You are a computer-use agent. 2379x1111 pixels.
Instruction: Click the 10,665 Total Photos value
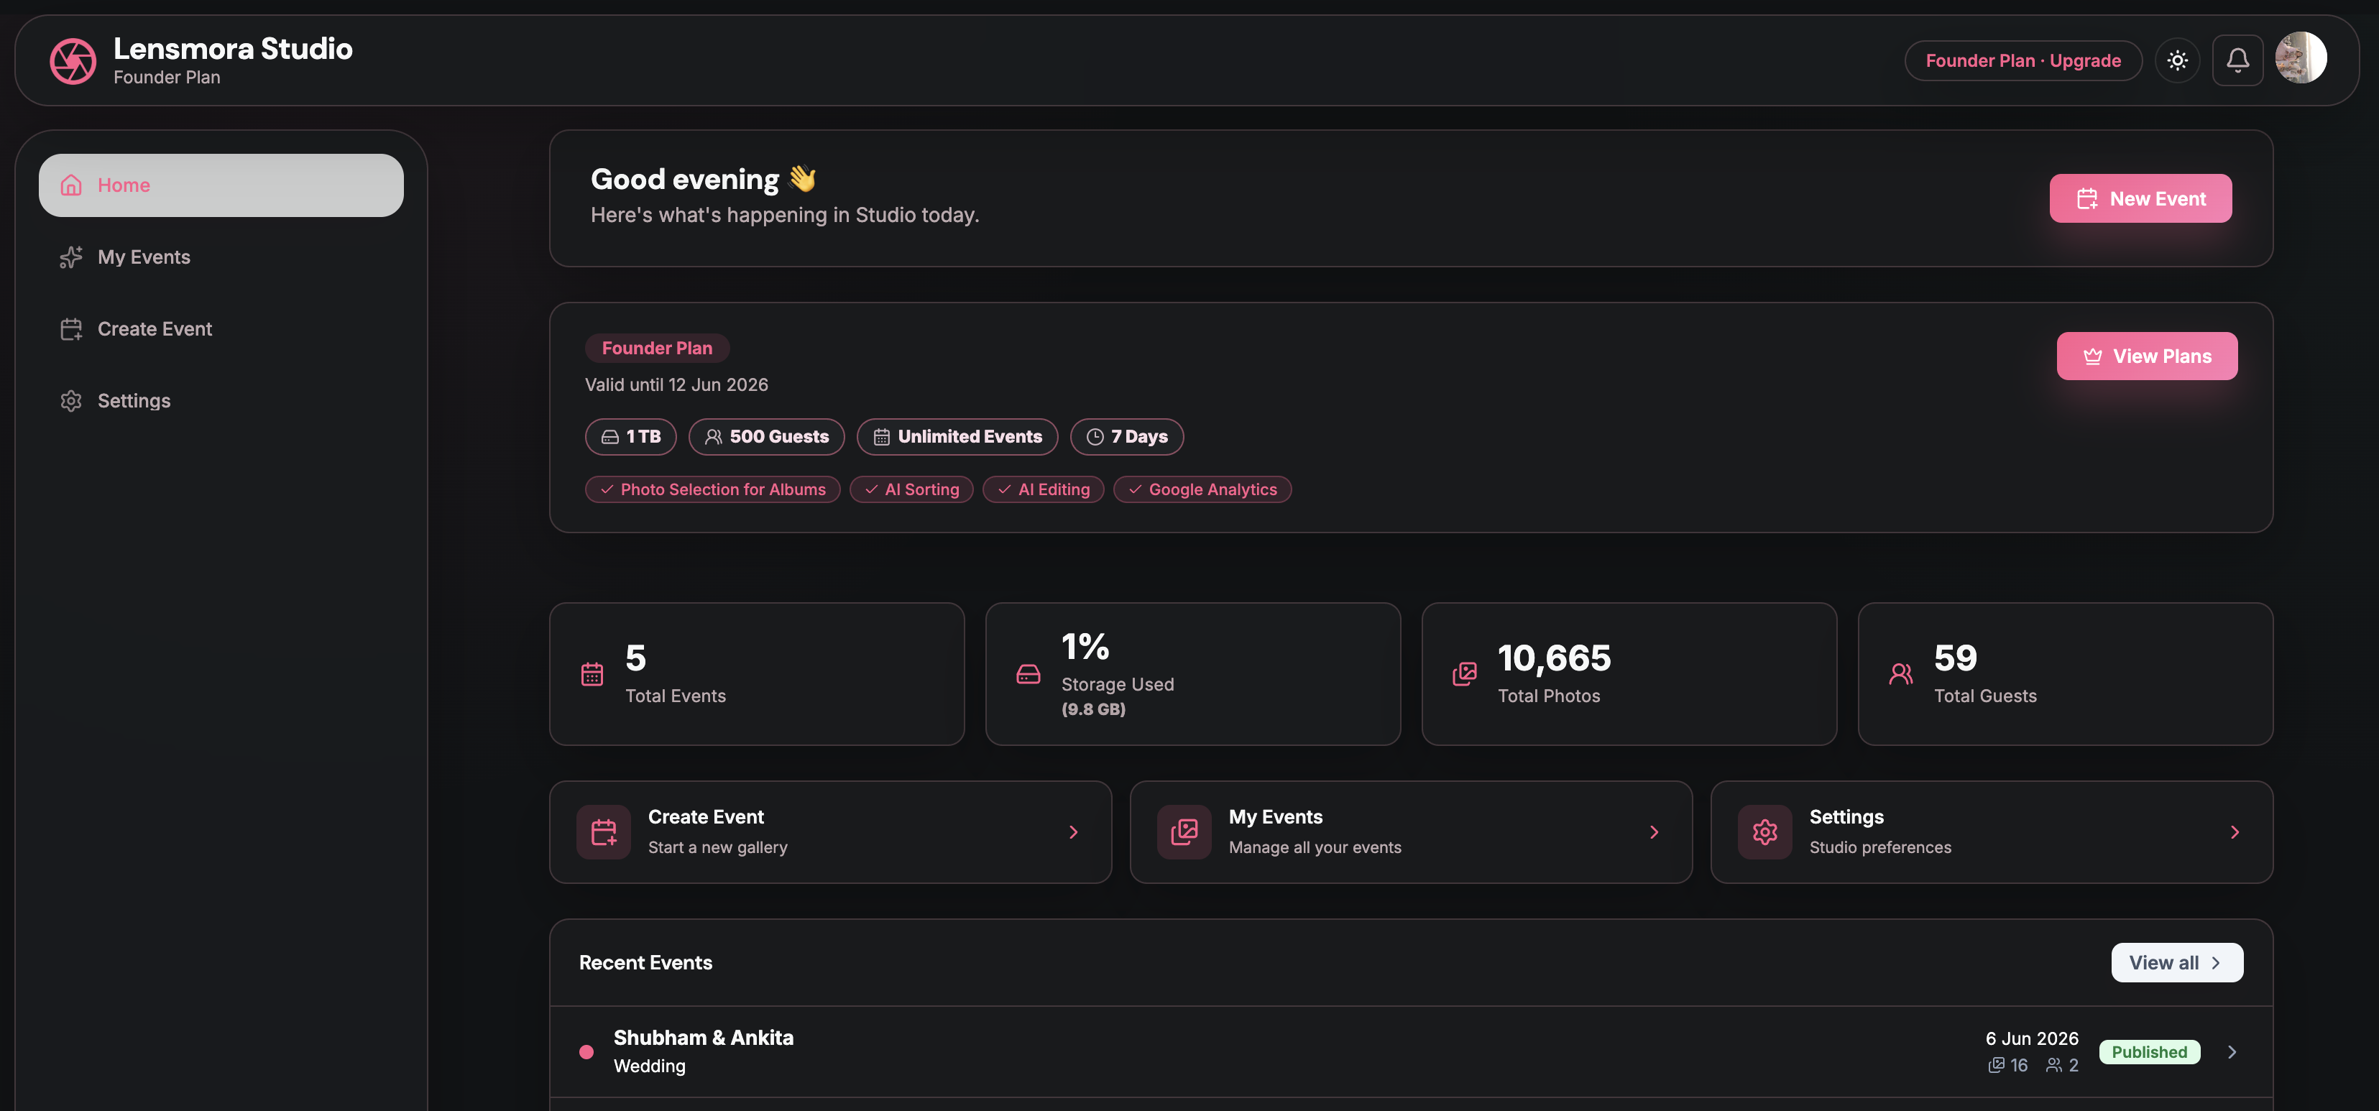tap(1555, 658)
